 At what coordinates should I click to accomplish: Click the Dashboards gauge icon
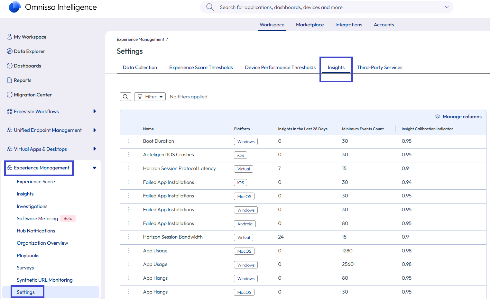coord(10,66)
